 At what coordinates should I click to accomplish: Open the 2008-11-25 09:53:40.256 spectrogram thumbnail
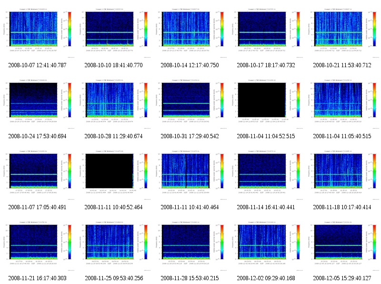[x=113, y=246]
